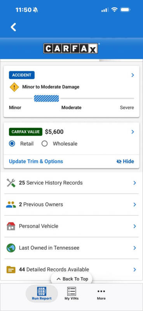Tap the striped damage severity slider bar

46,98
